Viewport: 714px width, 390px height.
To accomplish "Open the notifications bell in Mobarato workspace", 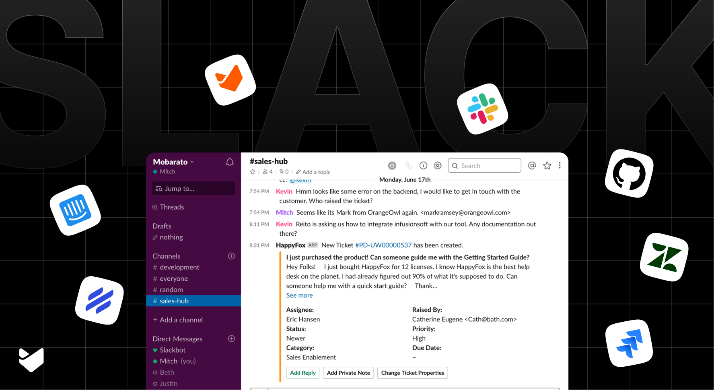I will [229, 161].
